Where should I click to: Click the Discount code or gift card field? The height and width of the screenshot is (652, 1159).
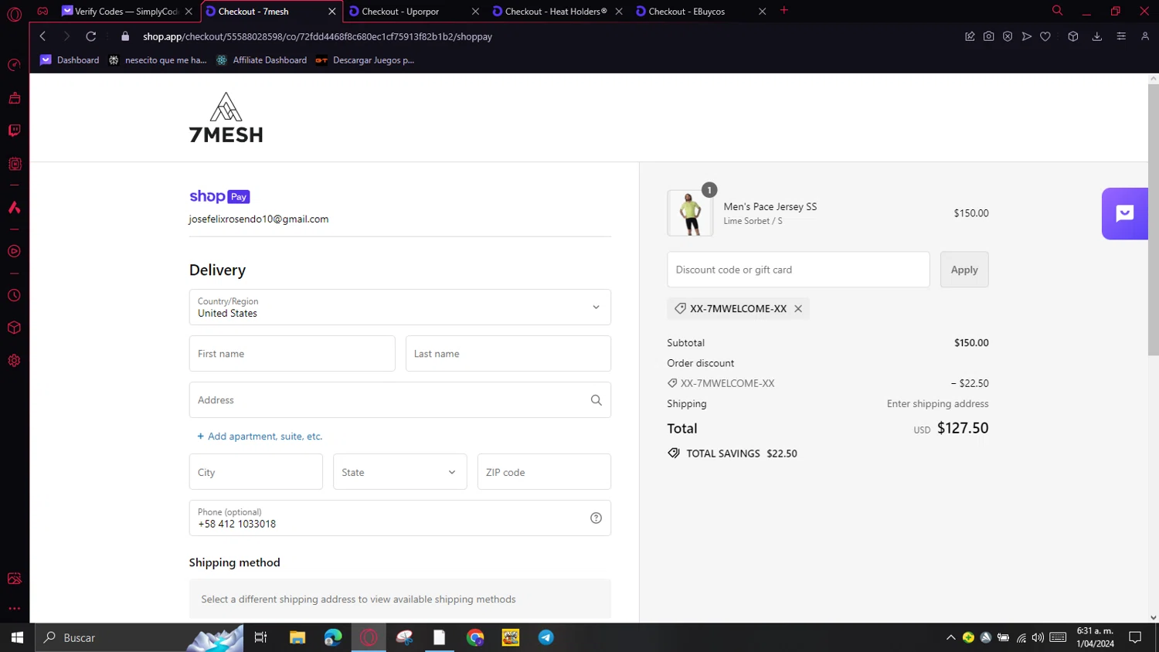tap(798, 270)
